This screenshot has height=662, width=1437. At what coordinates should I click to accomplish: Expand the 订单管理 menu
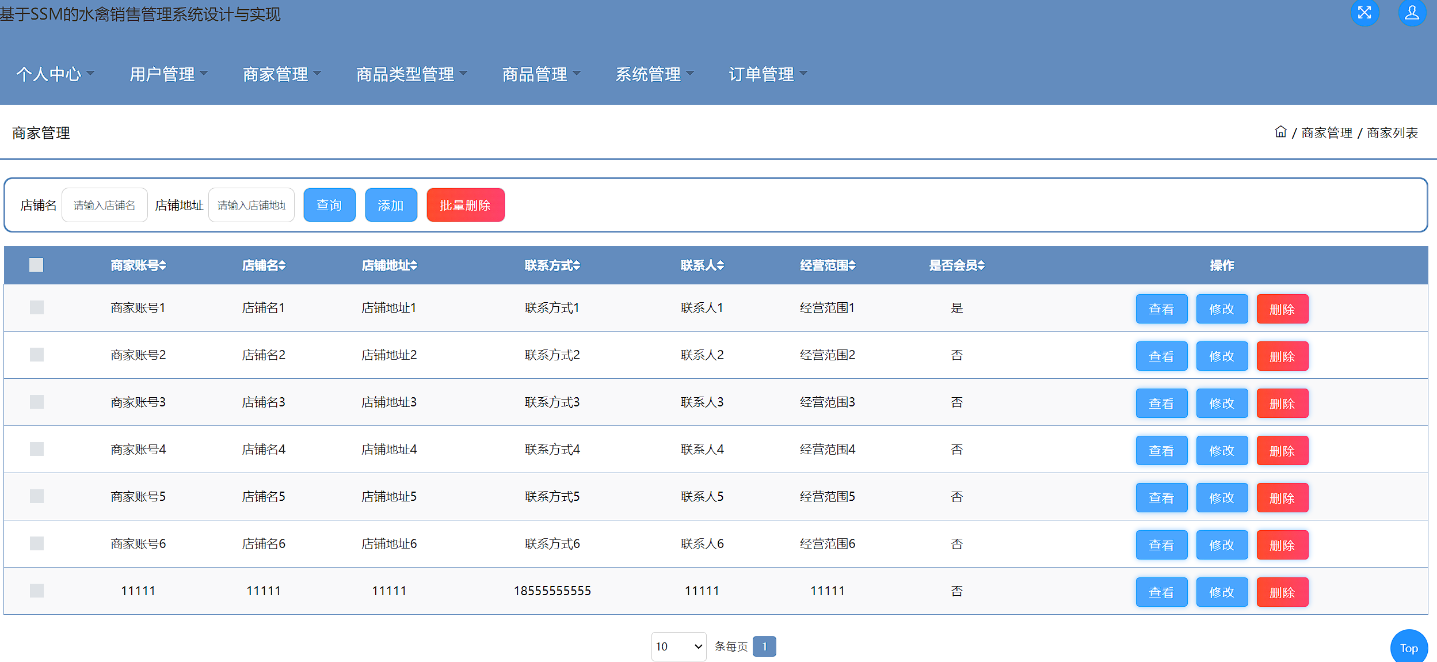768,74
